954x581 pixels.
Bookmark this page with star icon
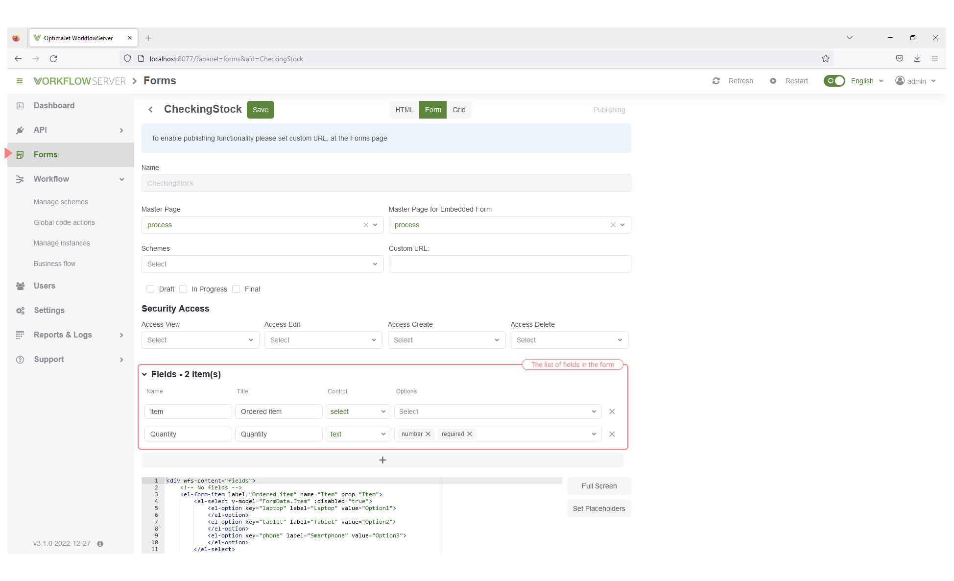[826, 59]
